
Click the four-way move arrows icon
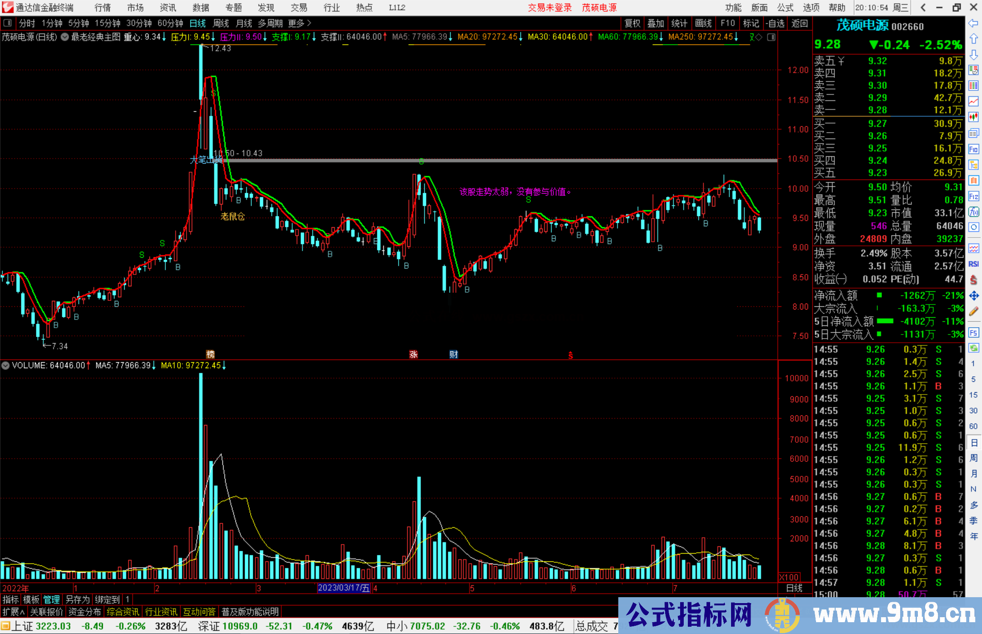(973, 296)
